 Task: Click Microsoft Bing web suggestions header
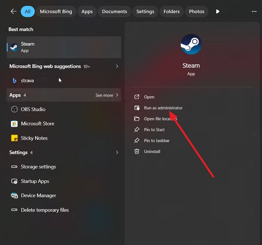(x=45, y=66)
